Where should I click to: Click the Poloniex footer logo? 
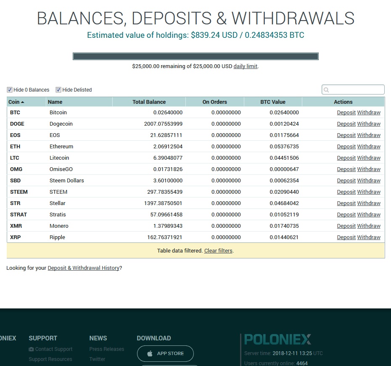point(277,340)
